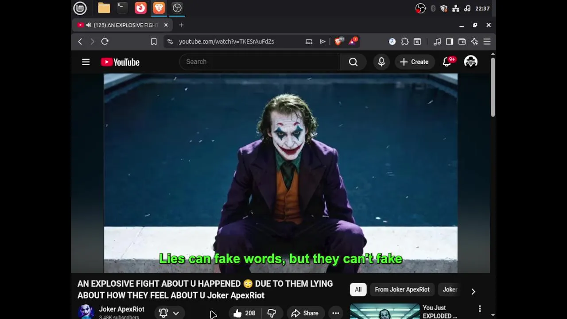Show more filter chips right arrow
Viewport: 567px width, 319px height.
click(473, 291)
